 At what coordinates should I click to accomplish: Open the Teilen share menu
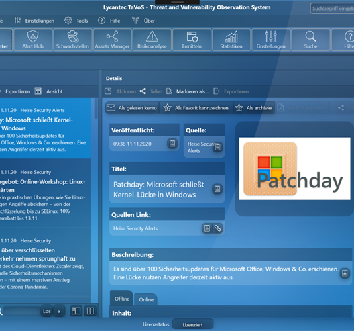coord(151,91)
